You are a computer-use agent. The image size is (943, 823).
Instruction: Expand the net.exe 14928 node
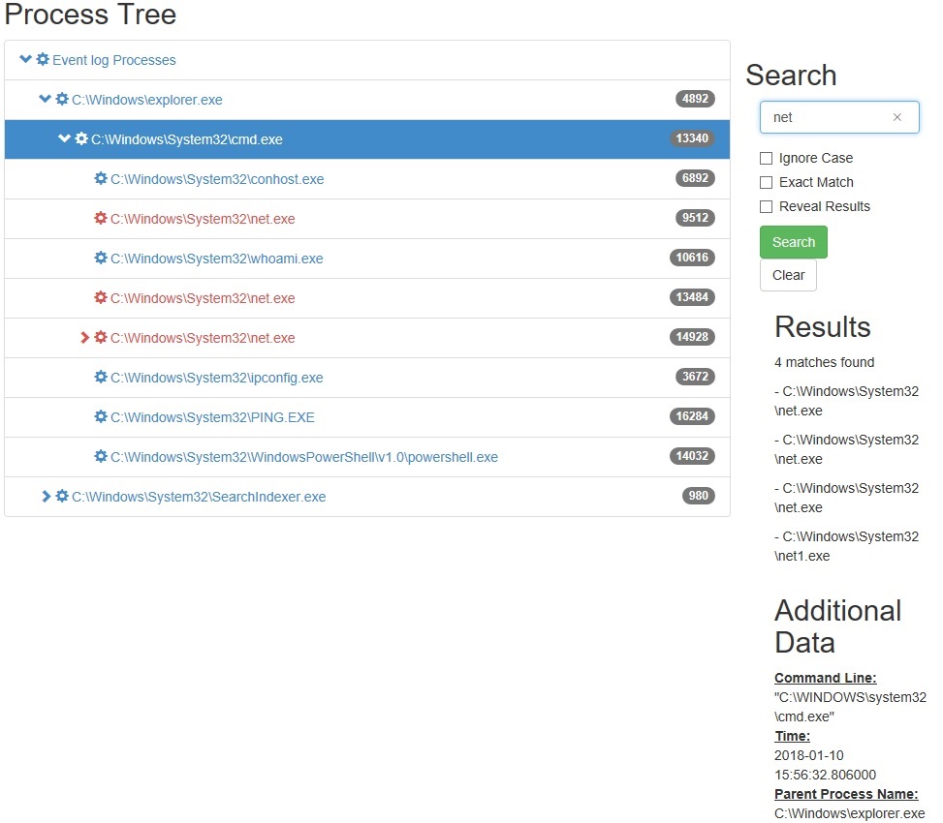pos(84,337)
